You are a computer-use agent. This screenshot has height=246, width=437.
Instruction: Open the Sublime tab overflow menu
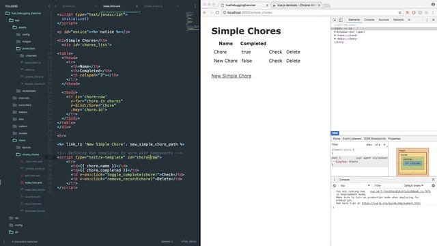point(195,6)
